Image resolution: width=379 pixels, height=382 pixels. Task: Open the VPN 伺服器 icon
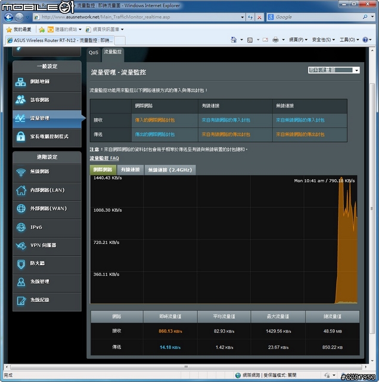[21, 245]
